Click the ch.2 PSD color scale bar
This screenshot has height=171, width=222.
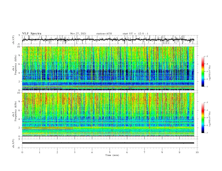click(x=203, y=118)
